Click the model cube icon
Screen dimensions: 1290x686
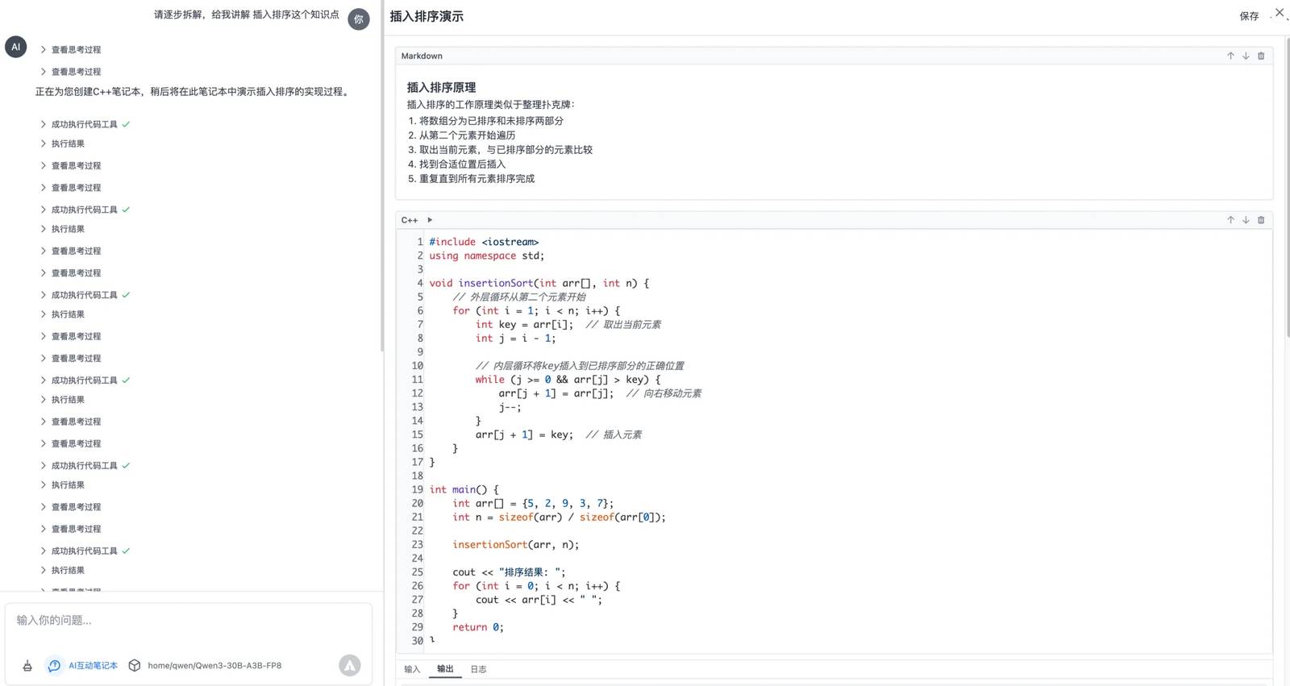coord(135,666)
